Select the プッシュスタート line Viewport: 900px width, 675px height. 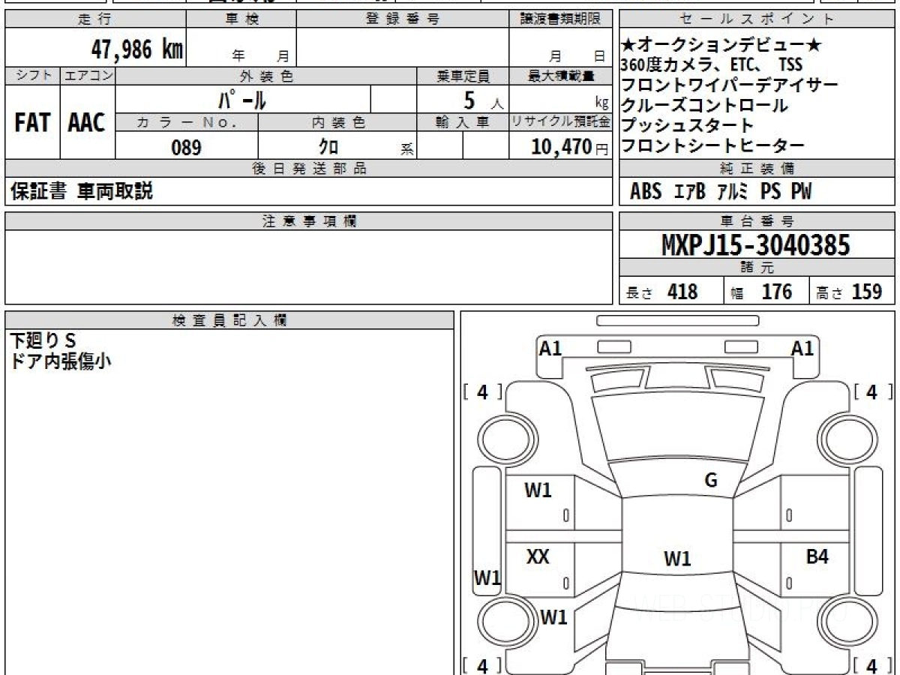688,125
